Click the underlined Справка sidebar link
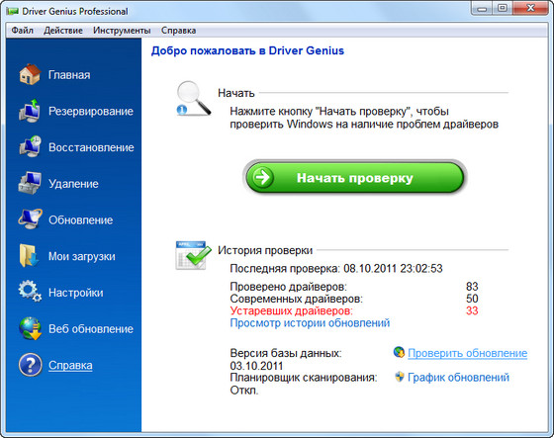554x438 pixels. 70,365
